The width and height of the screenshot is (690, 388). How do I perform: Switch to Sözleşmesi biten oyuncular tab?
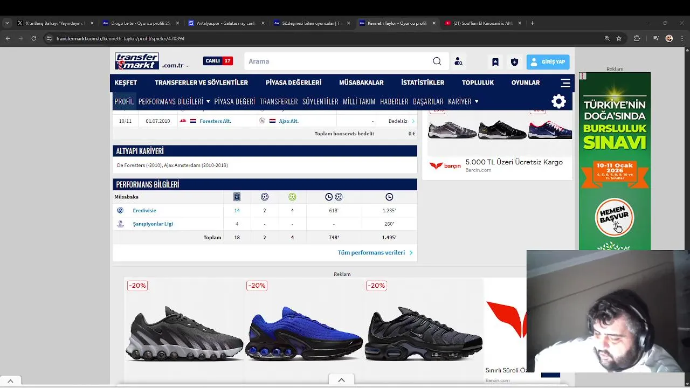[x=310, y=23]
